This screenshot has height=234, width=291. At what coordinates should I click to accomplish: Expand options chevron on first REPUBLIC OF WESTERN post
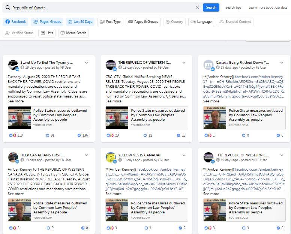(184, 63)
